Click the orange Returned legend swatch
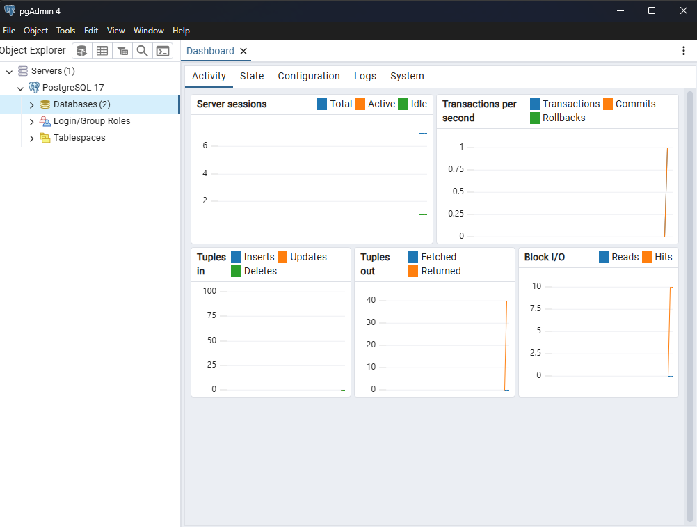Screen dimensions: 697x527 (413, 272)
